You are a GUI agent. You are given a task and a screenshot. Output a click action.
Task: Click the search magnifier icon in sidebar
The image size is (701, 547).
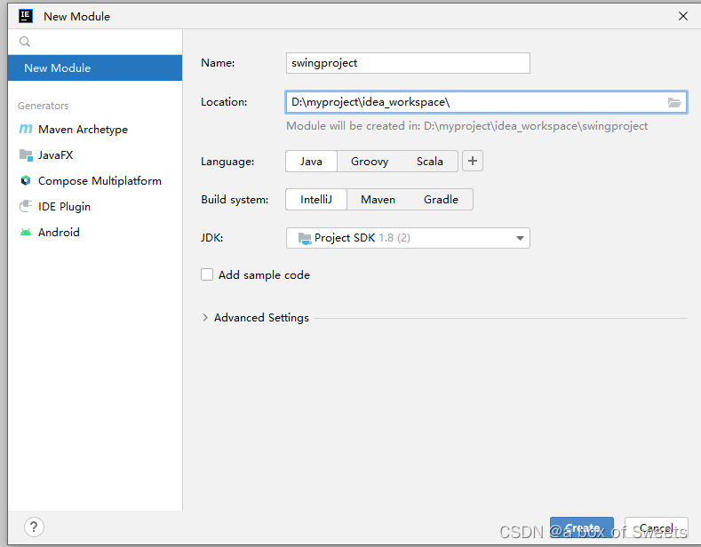click(25, 42)
